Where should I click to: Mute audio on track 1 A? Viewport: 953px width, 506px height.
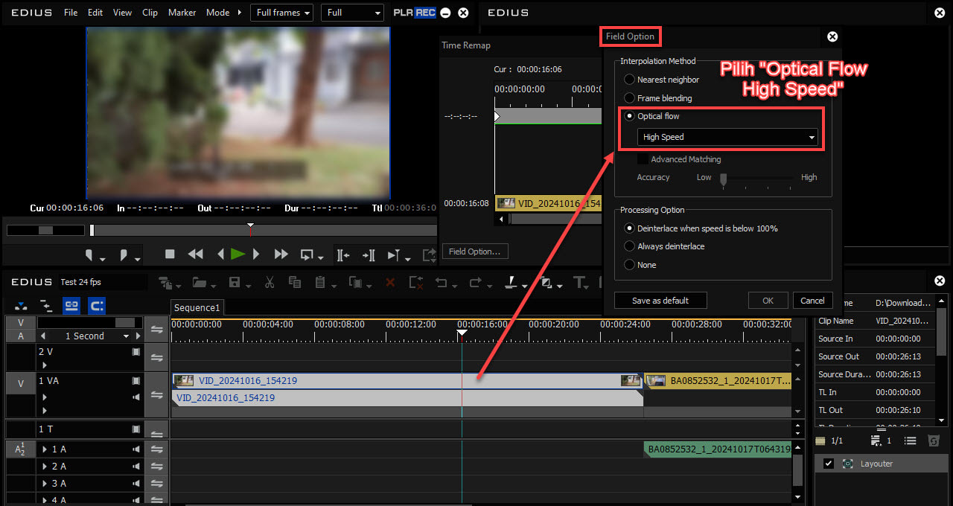click(136, 449)
